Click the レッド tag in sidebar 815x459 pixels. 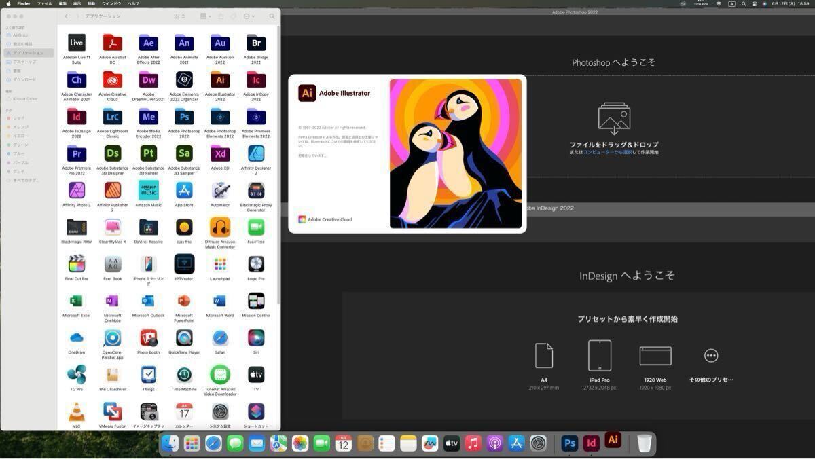tap(29, 118)
